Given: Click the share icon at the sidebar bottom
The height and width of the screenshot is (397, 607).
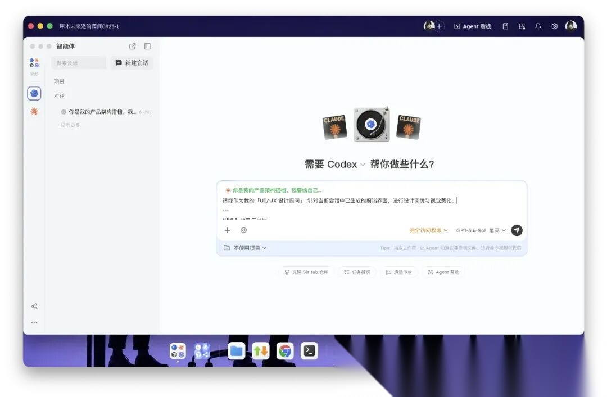Looking at the screenshot, I should tap(34, 307).
